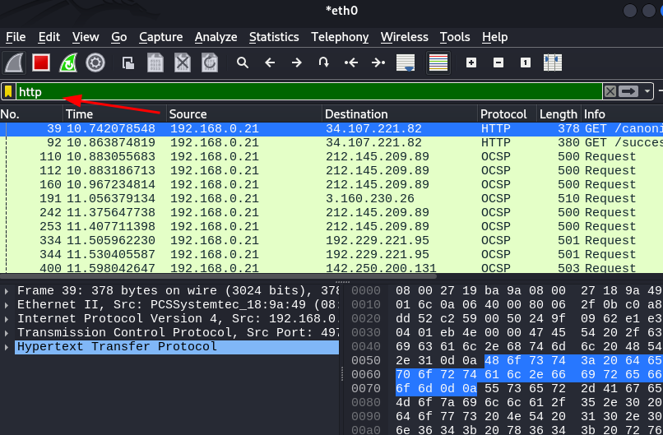
Task: Expand the Ethernet II details row
Action: pyautogui.click(x=7, y=305)
